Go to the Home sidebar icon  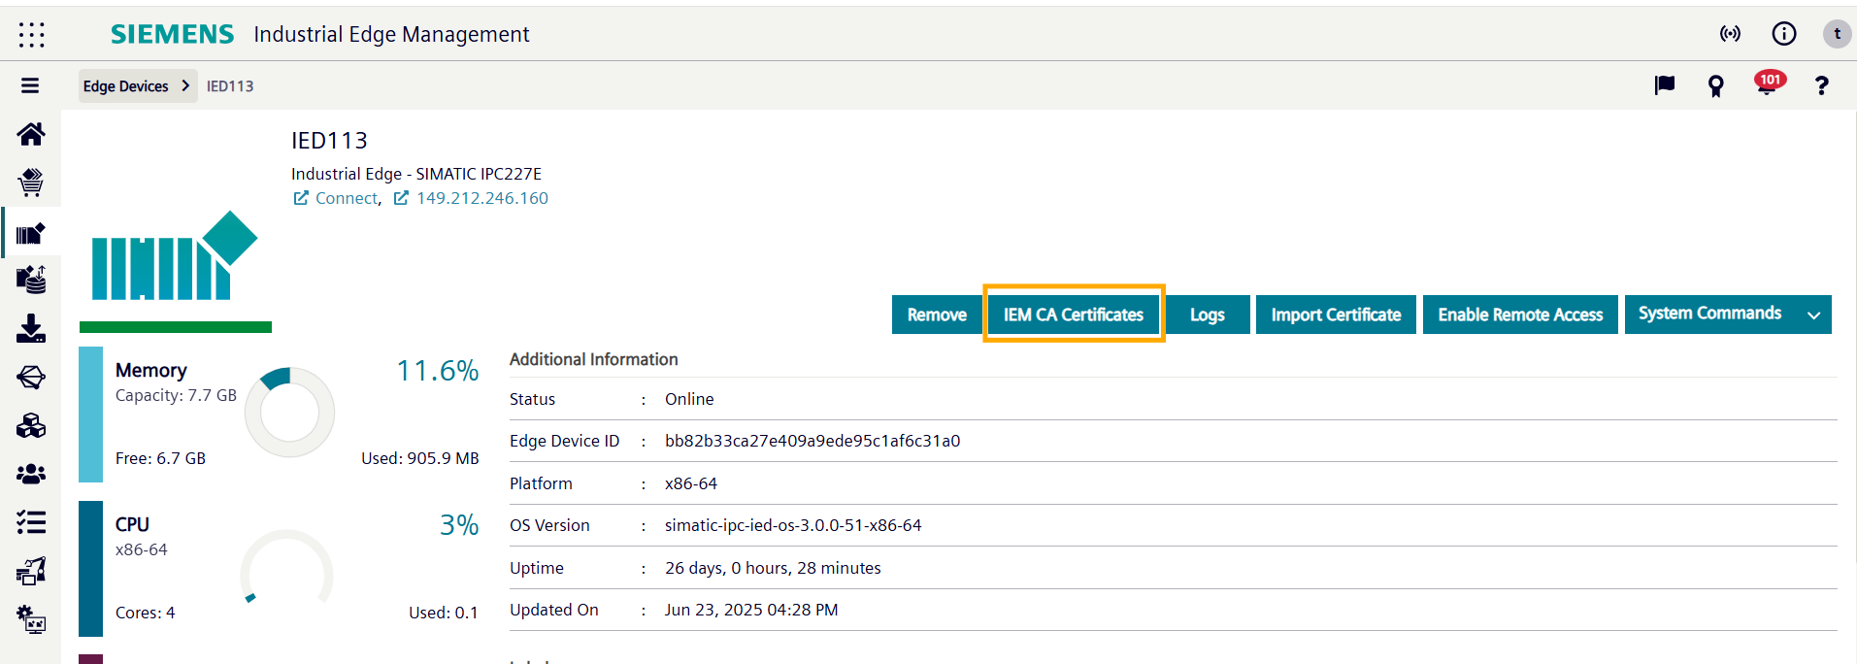[x=31, y=134]
